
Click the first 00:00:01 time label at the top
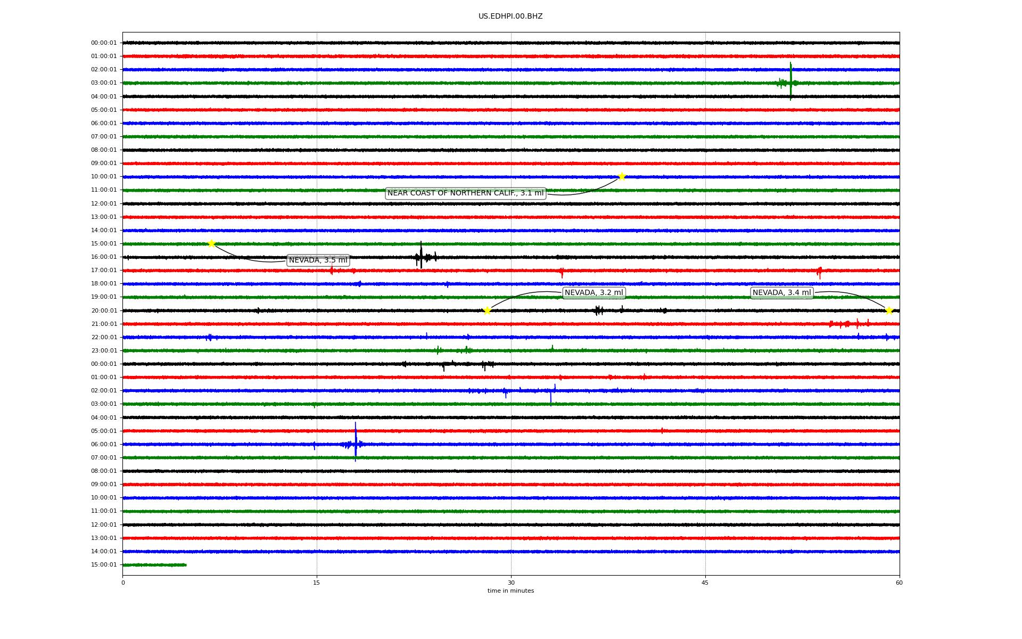(104, 43)
